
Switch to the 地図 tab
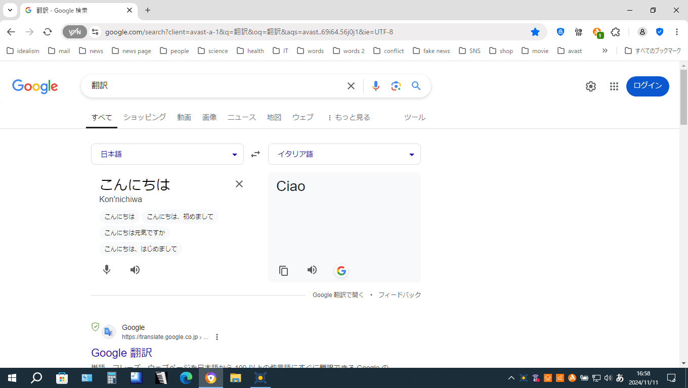point(274,117)
